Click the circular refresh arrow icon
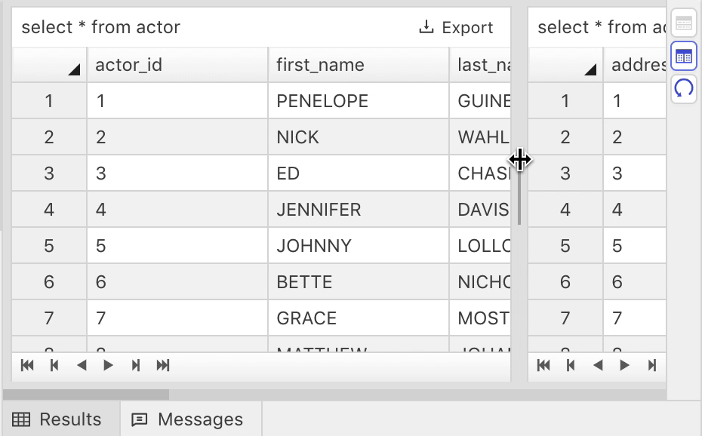This screenshot has width=702, height=436. pos(684,88)
